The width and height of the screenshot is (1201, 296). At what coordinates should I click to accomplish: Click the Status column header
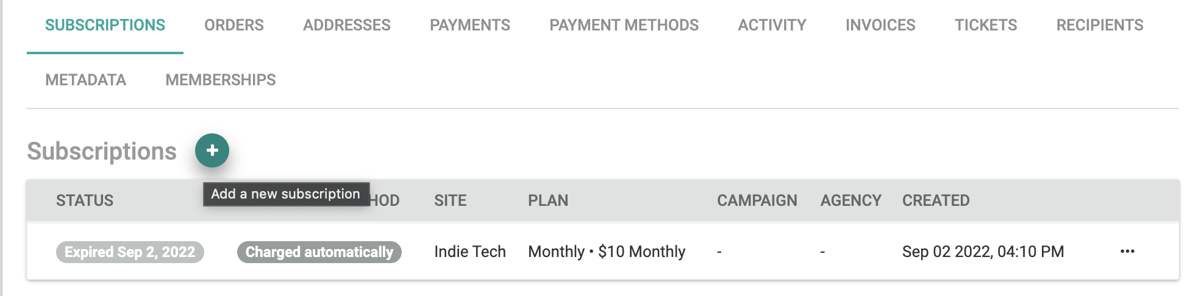[x=85, y=200]
